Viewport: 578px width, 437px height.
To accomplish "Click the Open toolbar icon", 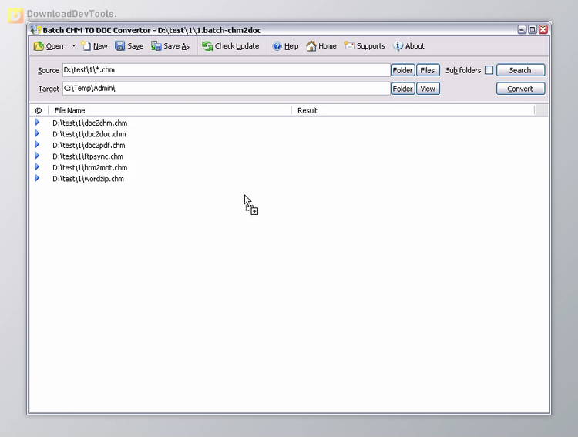I will coord(39,46).
